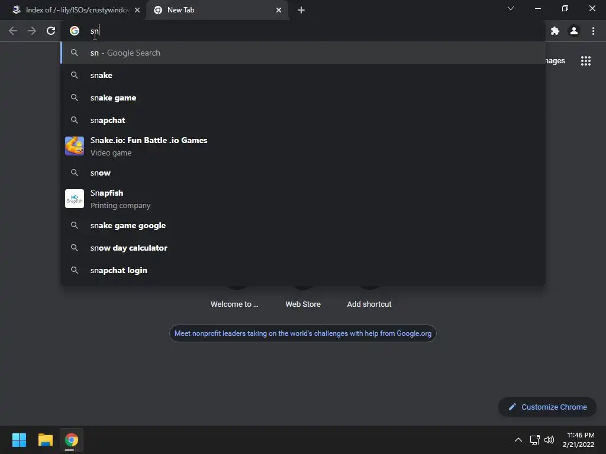This screenshot has height=454, width=606.
Task: Select the 'snake game' suggestion
Action: tap(303, 98)
